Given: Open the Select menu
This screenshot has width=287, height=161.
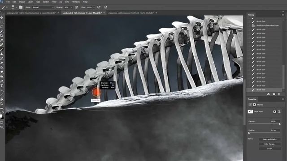Looking at the screenshot, I should pos(46,2).
